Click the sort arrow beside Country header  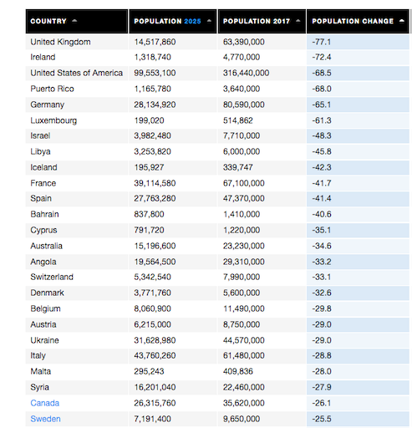click(74, 21)
